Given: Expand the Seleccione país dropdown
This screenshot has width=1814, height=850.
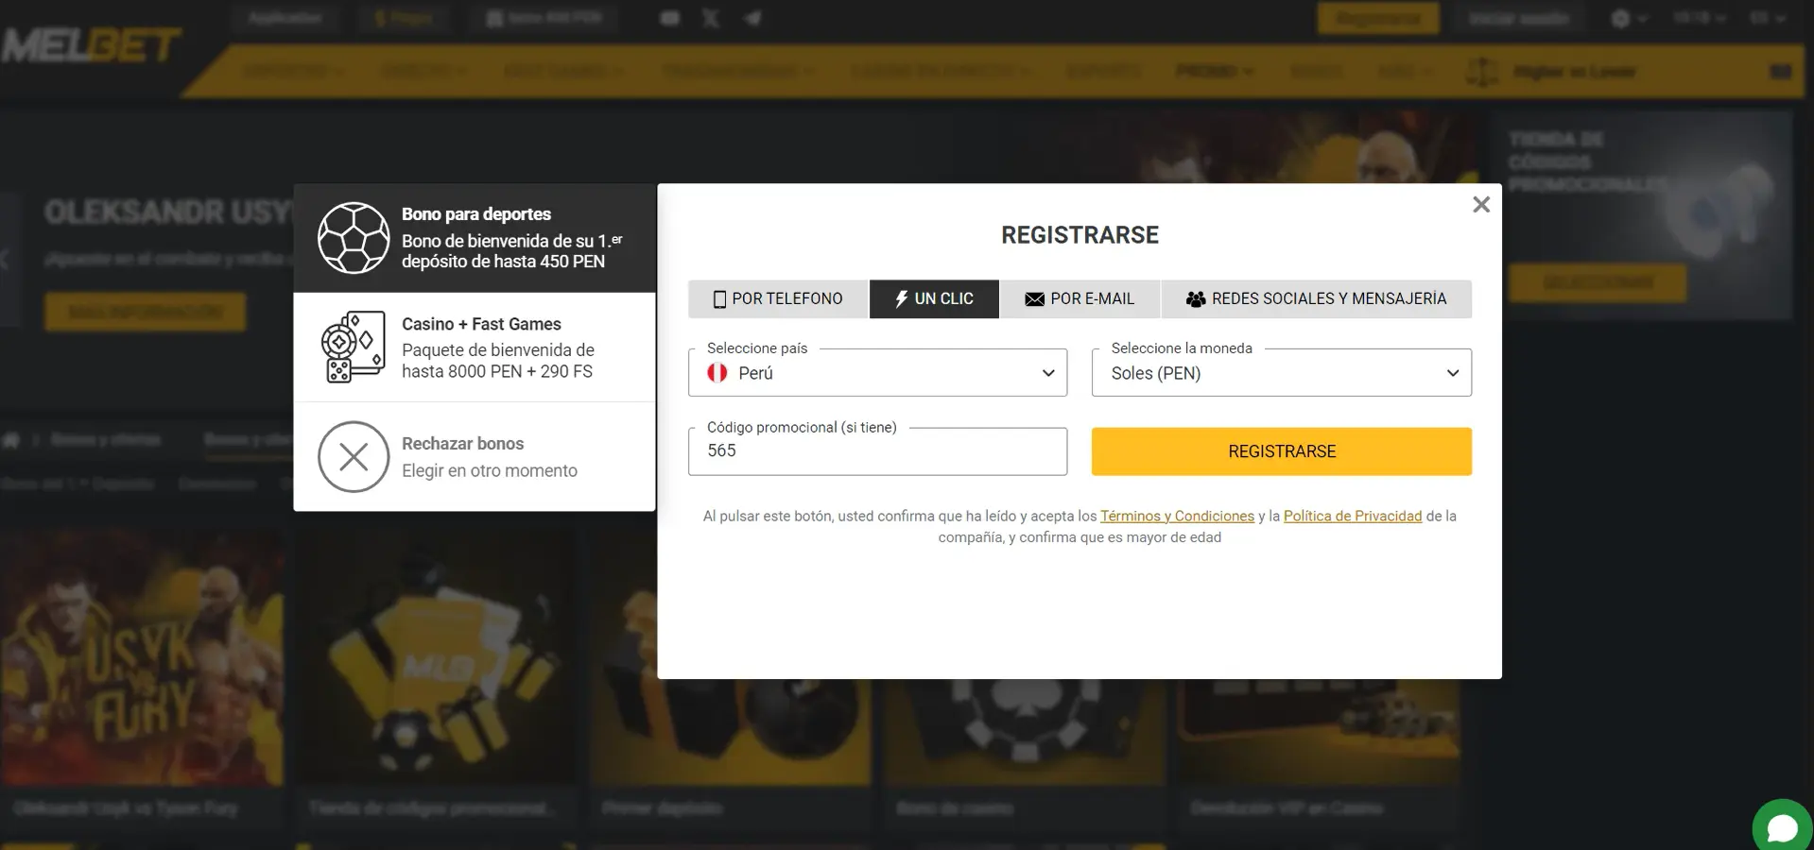Looking at the screenshot, I should (x=877, y=372).
